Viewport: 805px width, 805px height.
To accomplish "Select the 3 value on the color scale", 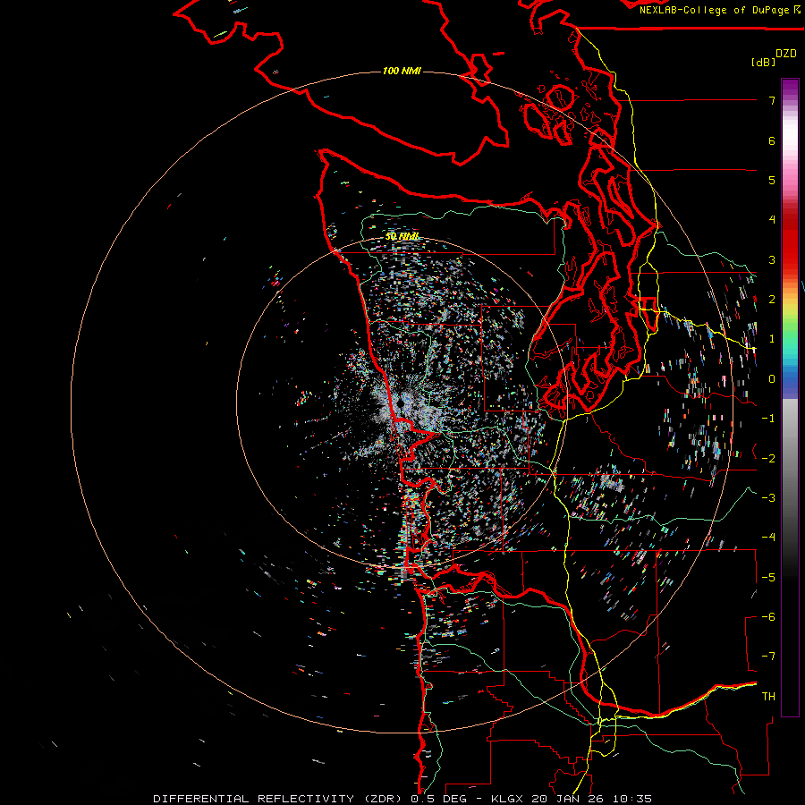I will [x=772, y=259].
